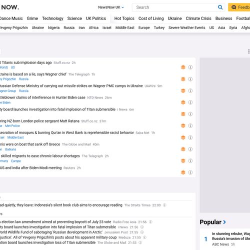The height and width of the screenshot is (250, 250).
Task: Go to Syria subtopic link
Action: pyautogui.click(x=233, y=27)
